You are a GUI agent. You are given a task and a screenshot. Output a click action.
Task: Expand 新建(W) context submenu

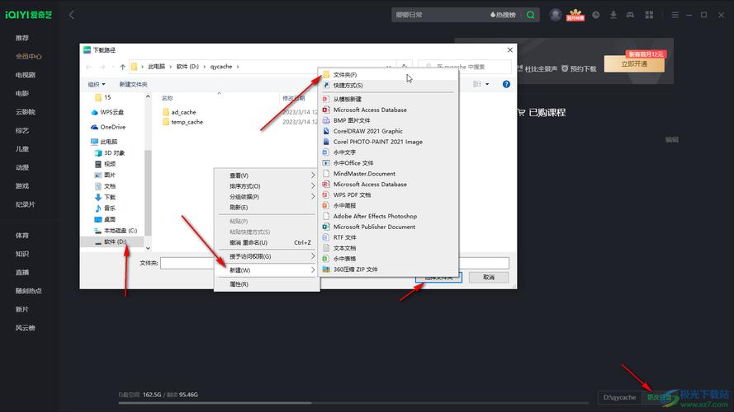pyautogui.click(x=267, y=270)
